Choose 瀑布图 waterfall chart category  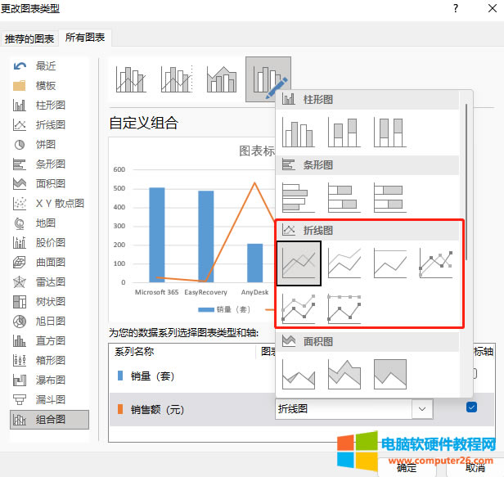[50, 380]
